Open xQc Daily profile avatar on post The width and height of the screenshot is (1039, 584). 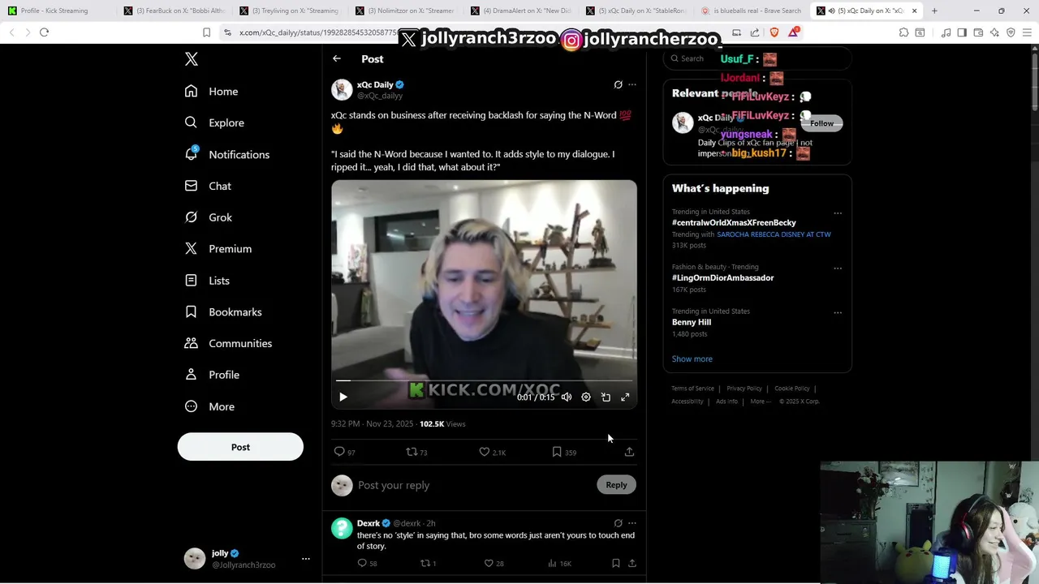342,89
